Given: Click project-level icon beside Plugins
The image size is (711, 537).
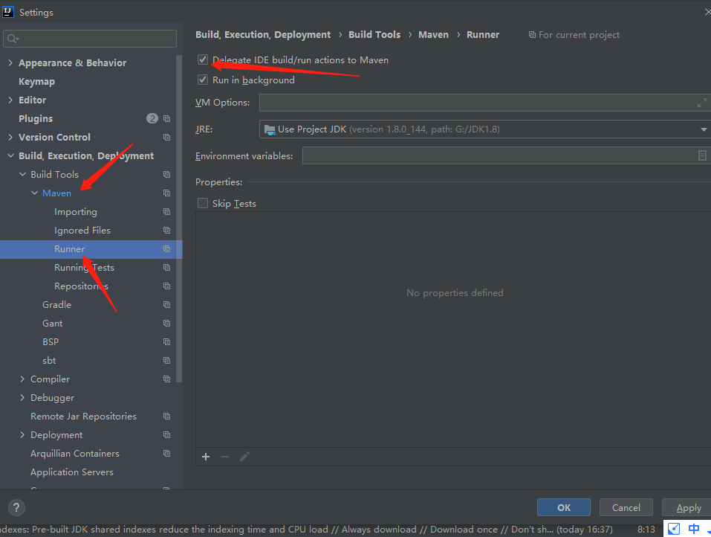Looking at the screenshot, I should click(x=167, y=118).
